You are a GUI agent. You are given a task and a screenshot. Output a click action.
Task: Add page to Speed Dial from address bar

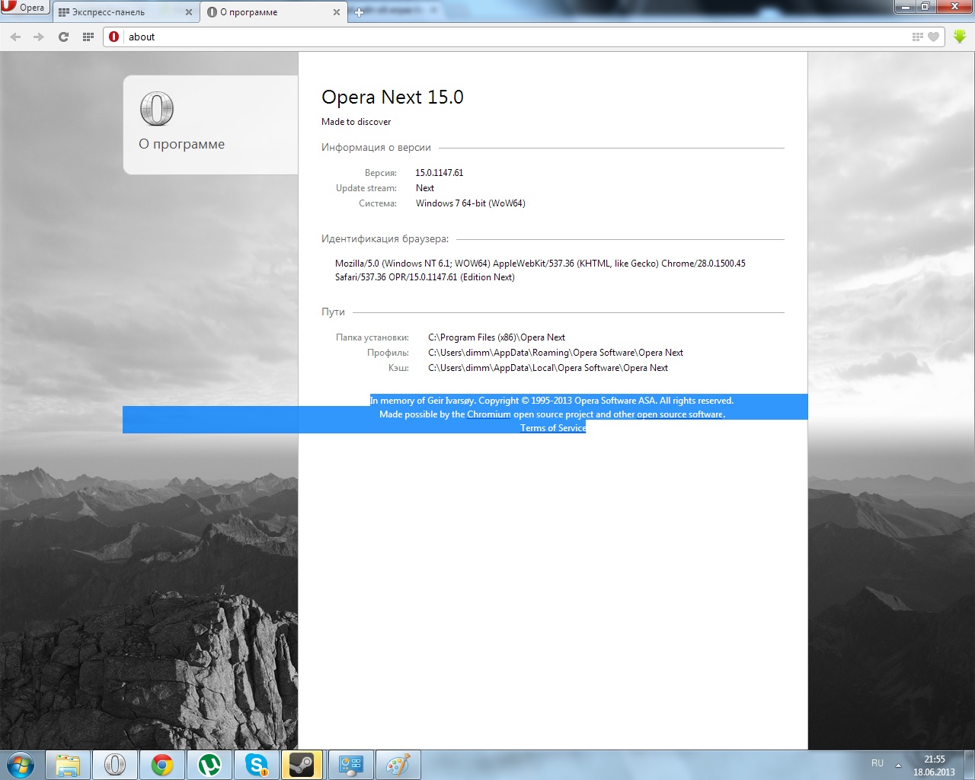pyautogui.click(x=917, y=37)
